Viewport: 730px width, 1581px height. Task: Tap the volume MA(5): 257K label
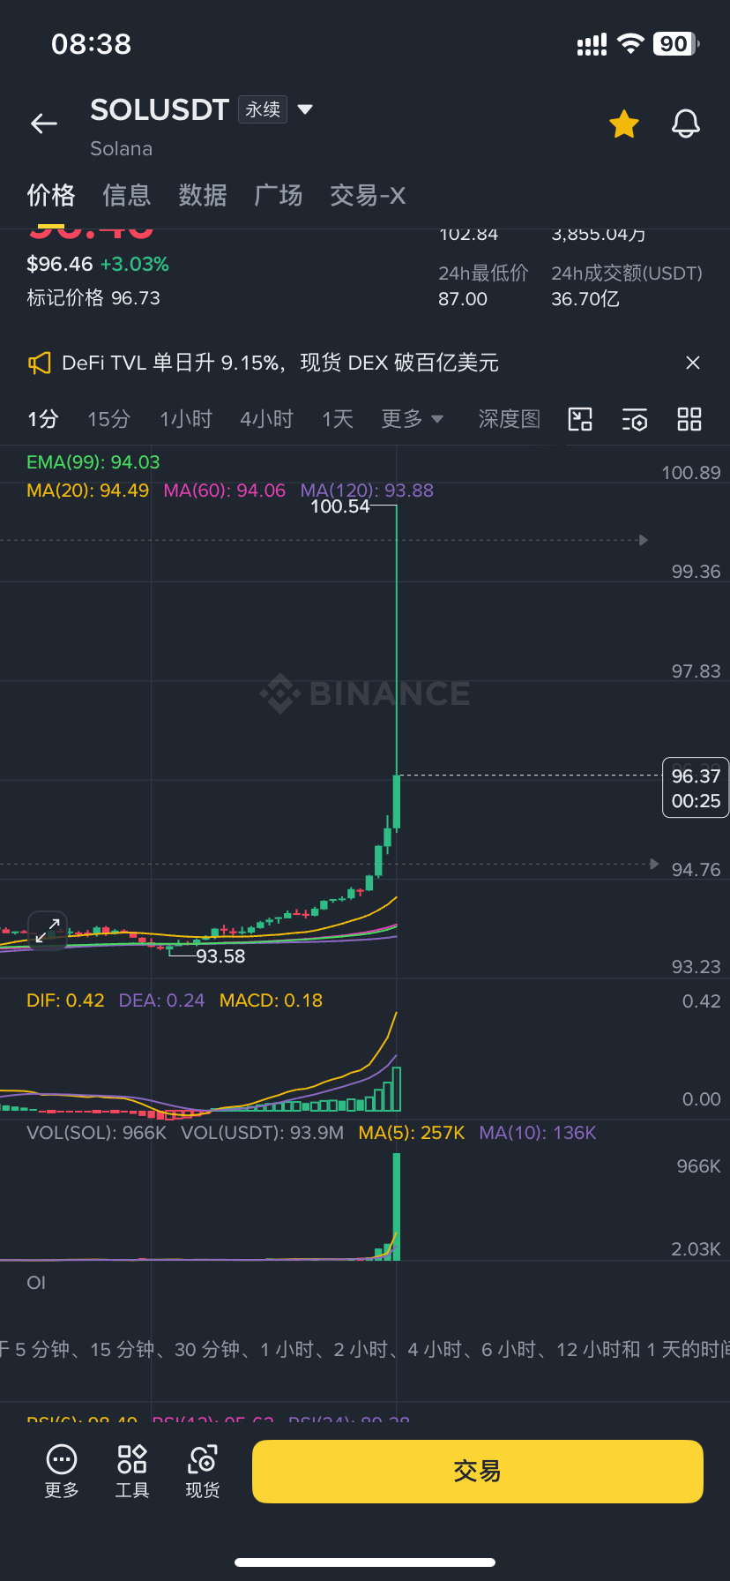pyautogui.click(x=412, y=1133)
